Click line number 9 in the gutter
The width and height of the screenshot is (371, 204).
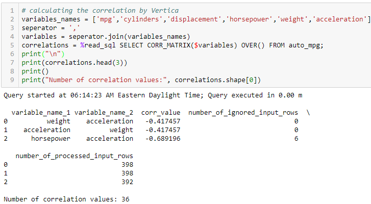click(12, 80)
